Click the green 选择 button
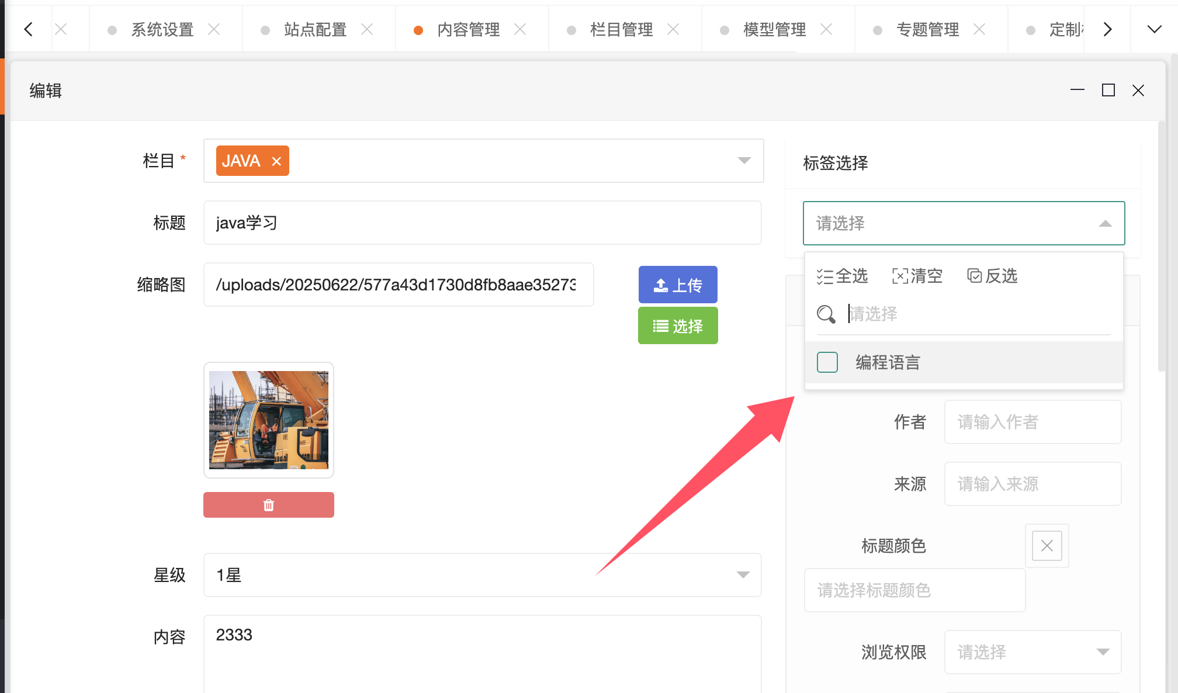Screen dimensions: 1178x693 pyautogui.click(x=678, y=326)
